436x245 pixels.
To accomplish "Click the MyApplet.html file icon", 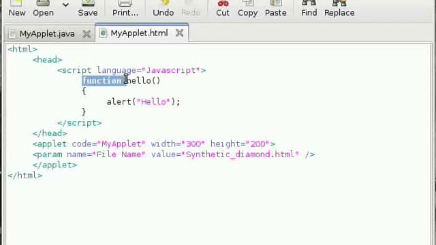I will pos(103,33).
